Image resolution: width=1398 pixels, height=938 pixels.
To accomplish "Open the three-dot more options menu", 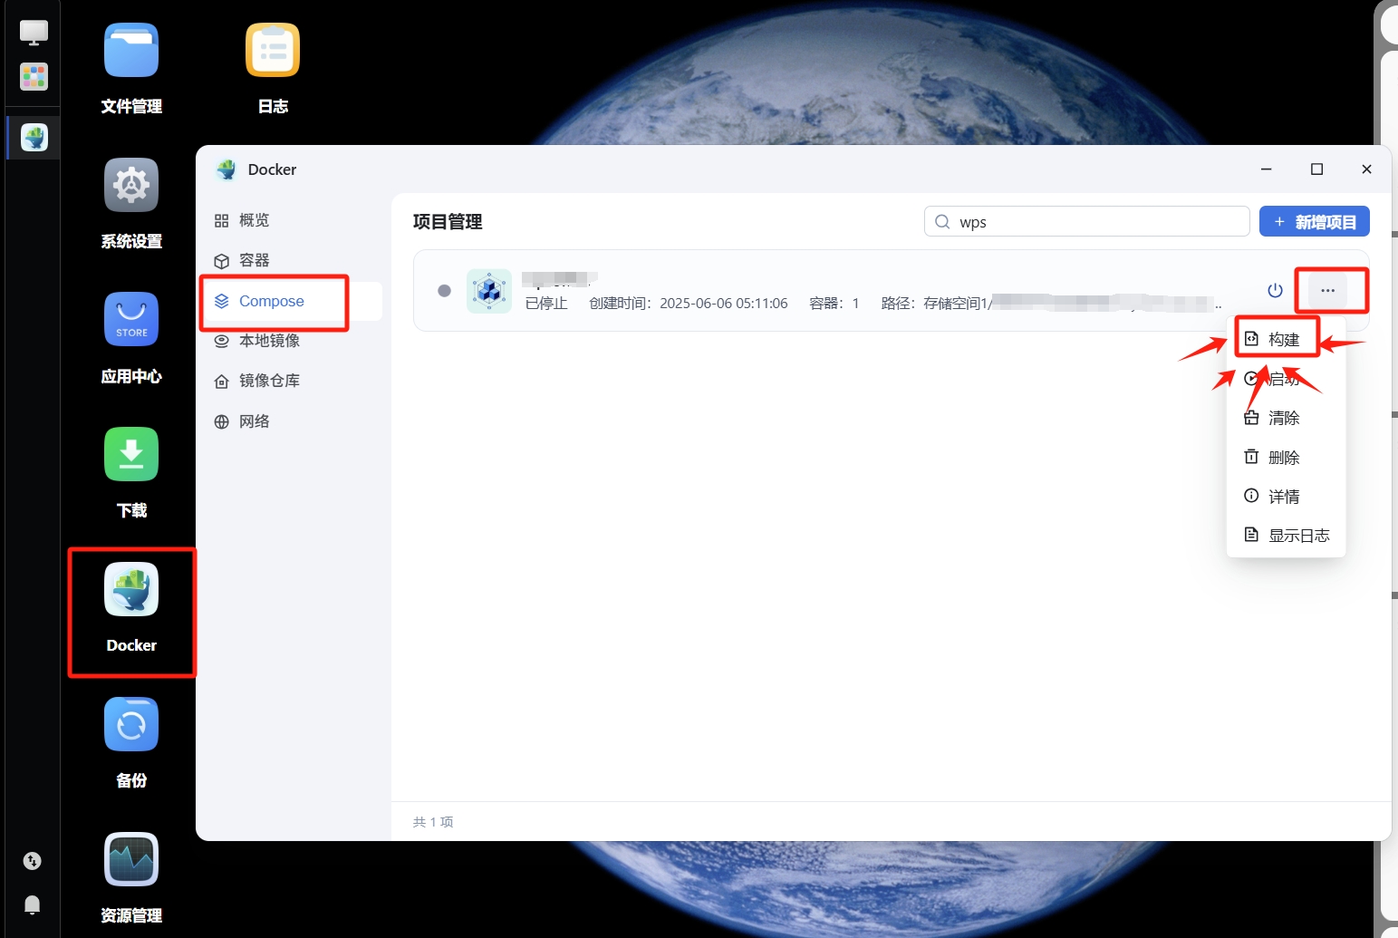I will click(x=1327, y=291).
